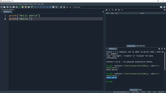166x93 pixels.
Task: Open the Projects menu
Action: coord(31,4)
